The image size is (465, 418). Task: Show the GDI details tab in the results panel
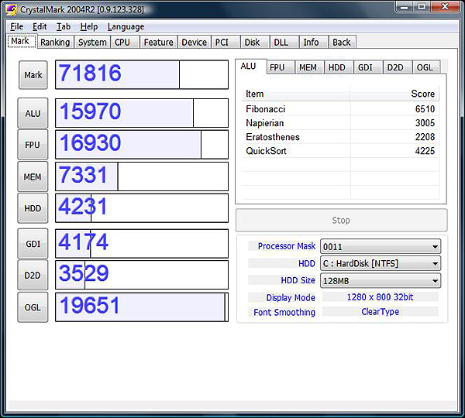pos(368,67)
